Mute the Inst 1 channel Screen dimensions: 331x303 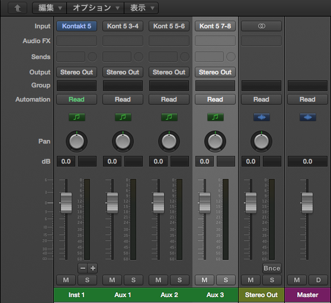pos(66,280)
